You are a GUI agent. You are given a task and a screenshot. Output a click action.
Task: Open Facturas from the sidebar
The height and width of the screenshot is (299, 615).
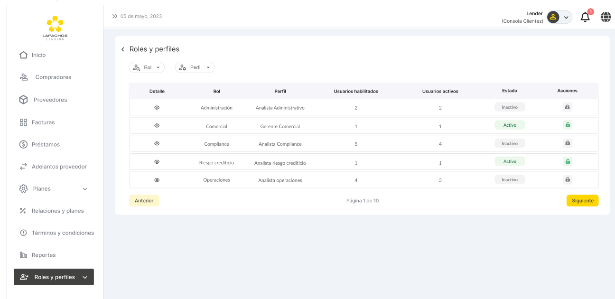[x=43, y=122]
